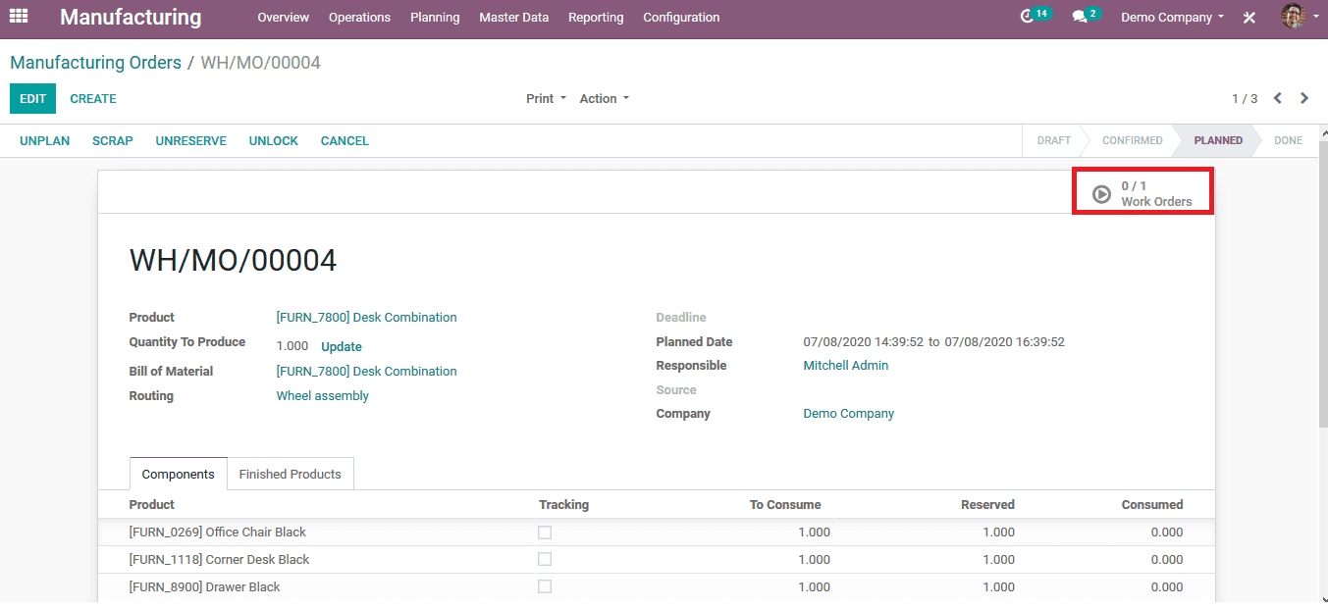The height and width of the screenshot is (609, 1328).
Task: Click the To Consume column header
Action: (785, 505)
